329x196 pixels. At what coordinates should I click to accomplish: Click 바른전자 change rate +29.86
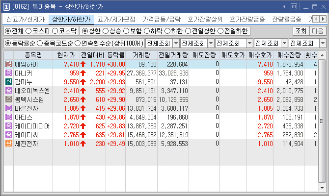(x=116, y=108)
